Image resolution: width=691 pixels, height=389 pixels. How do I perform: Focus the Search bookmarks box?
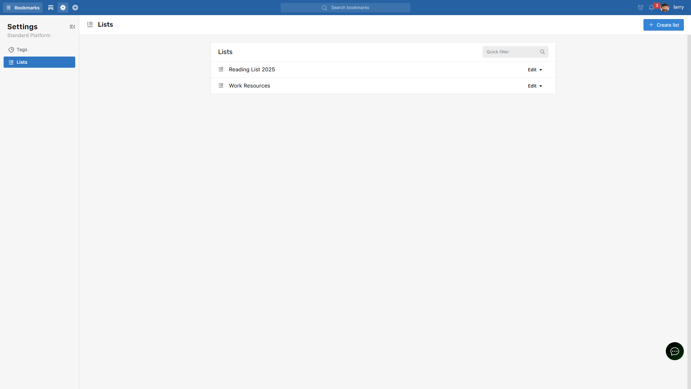tap(345, 8)
